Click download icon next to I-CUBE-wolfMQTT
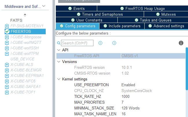The image size is (188, 117). [x=7, y=42]
